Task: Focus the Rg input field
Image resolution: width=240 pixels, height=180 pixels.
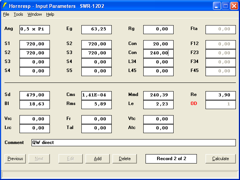Action: click(158, 30)
